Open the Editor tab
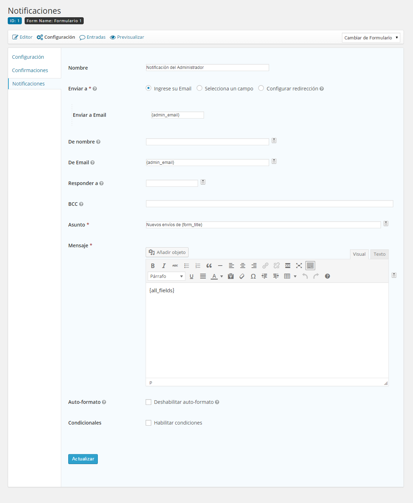413x503 pixels. coord(23,37)
